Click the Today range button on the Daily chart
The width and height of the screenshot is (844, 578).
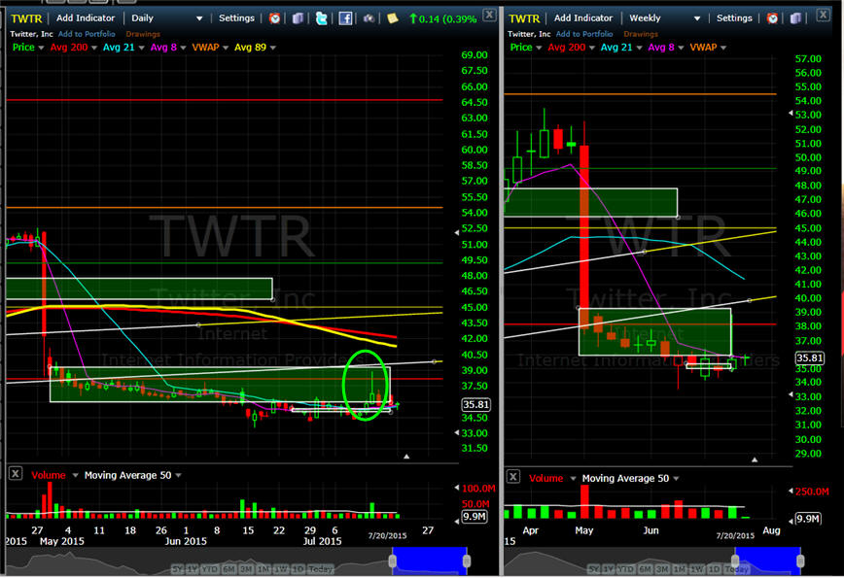321,569
